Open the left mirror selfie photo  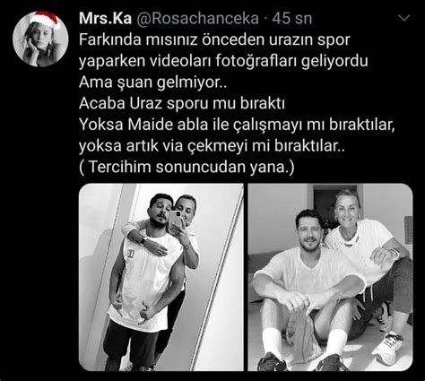(161, 277)
